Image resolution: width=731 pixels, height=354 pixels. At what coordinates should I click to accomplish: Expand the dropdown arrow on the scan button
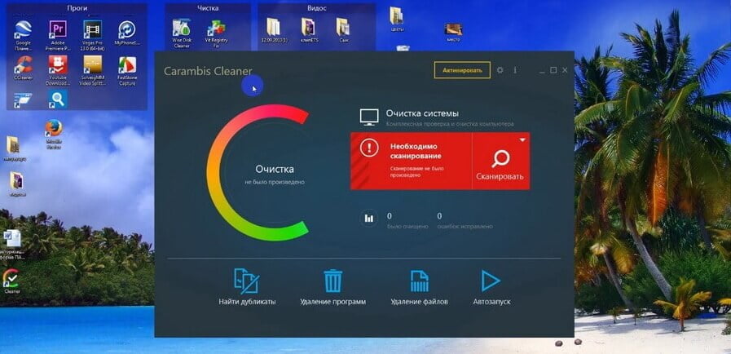click(x=522, y=140)
